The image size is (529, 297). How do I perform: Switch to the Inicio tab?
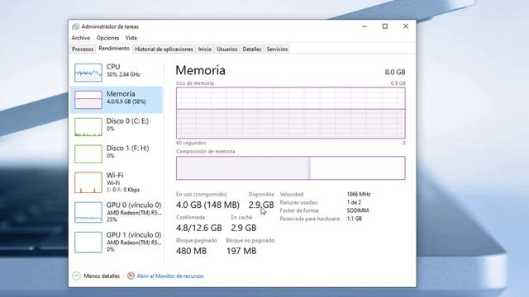tap(205, 49)
